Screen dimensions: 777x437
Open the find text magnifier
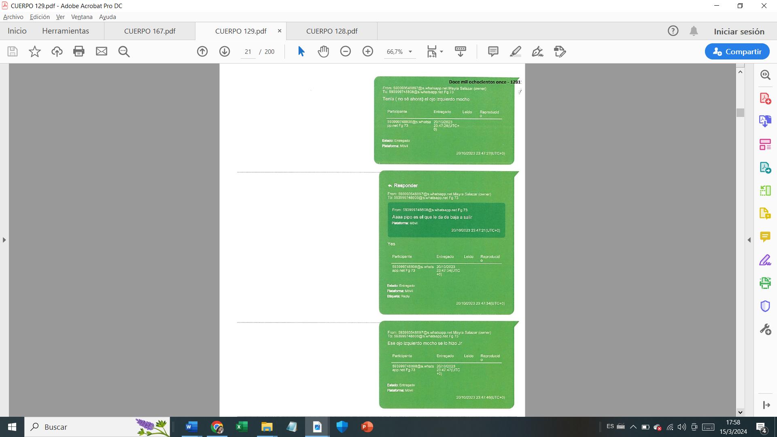coord(124,51)
